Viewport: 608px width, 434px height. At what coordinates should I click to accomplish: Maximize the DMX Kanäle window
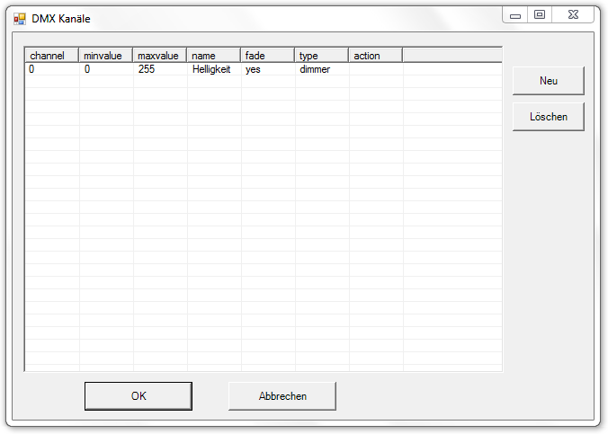point(540,14)
